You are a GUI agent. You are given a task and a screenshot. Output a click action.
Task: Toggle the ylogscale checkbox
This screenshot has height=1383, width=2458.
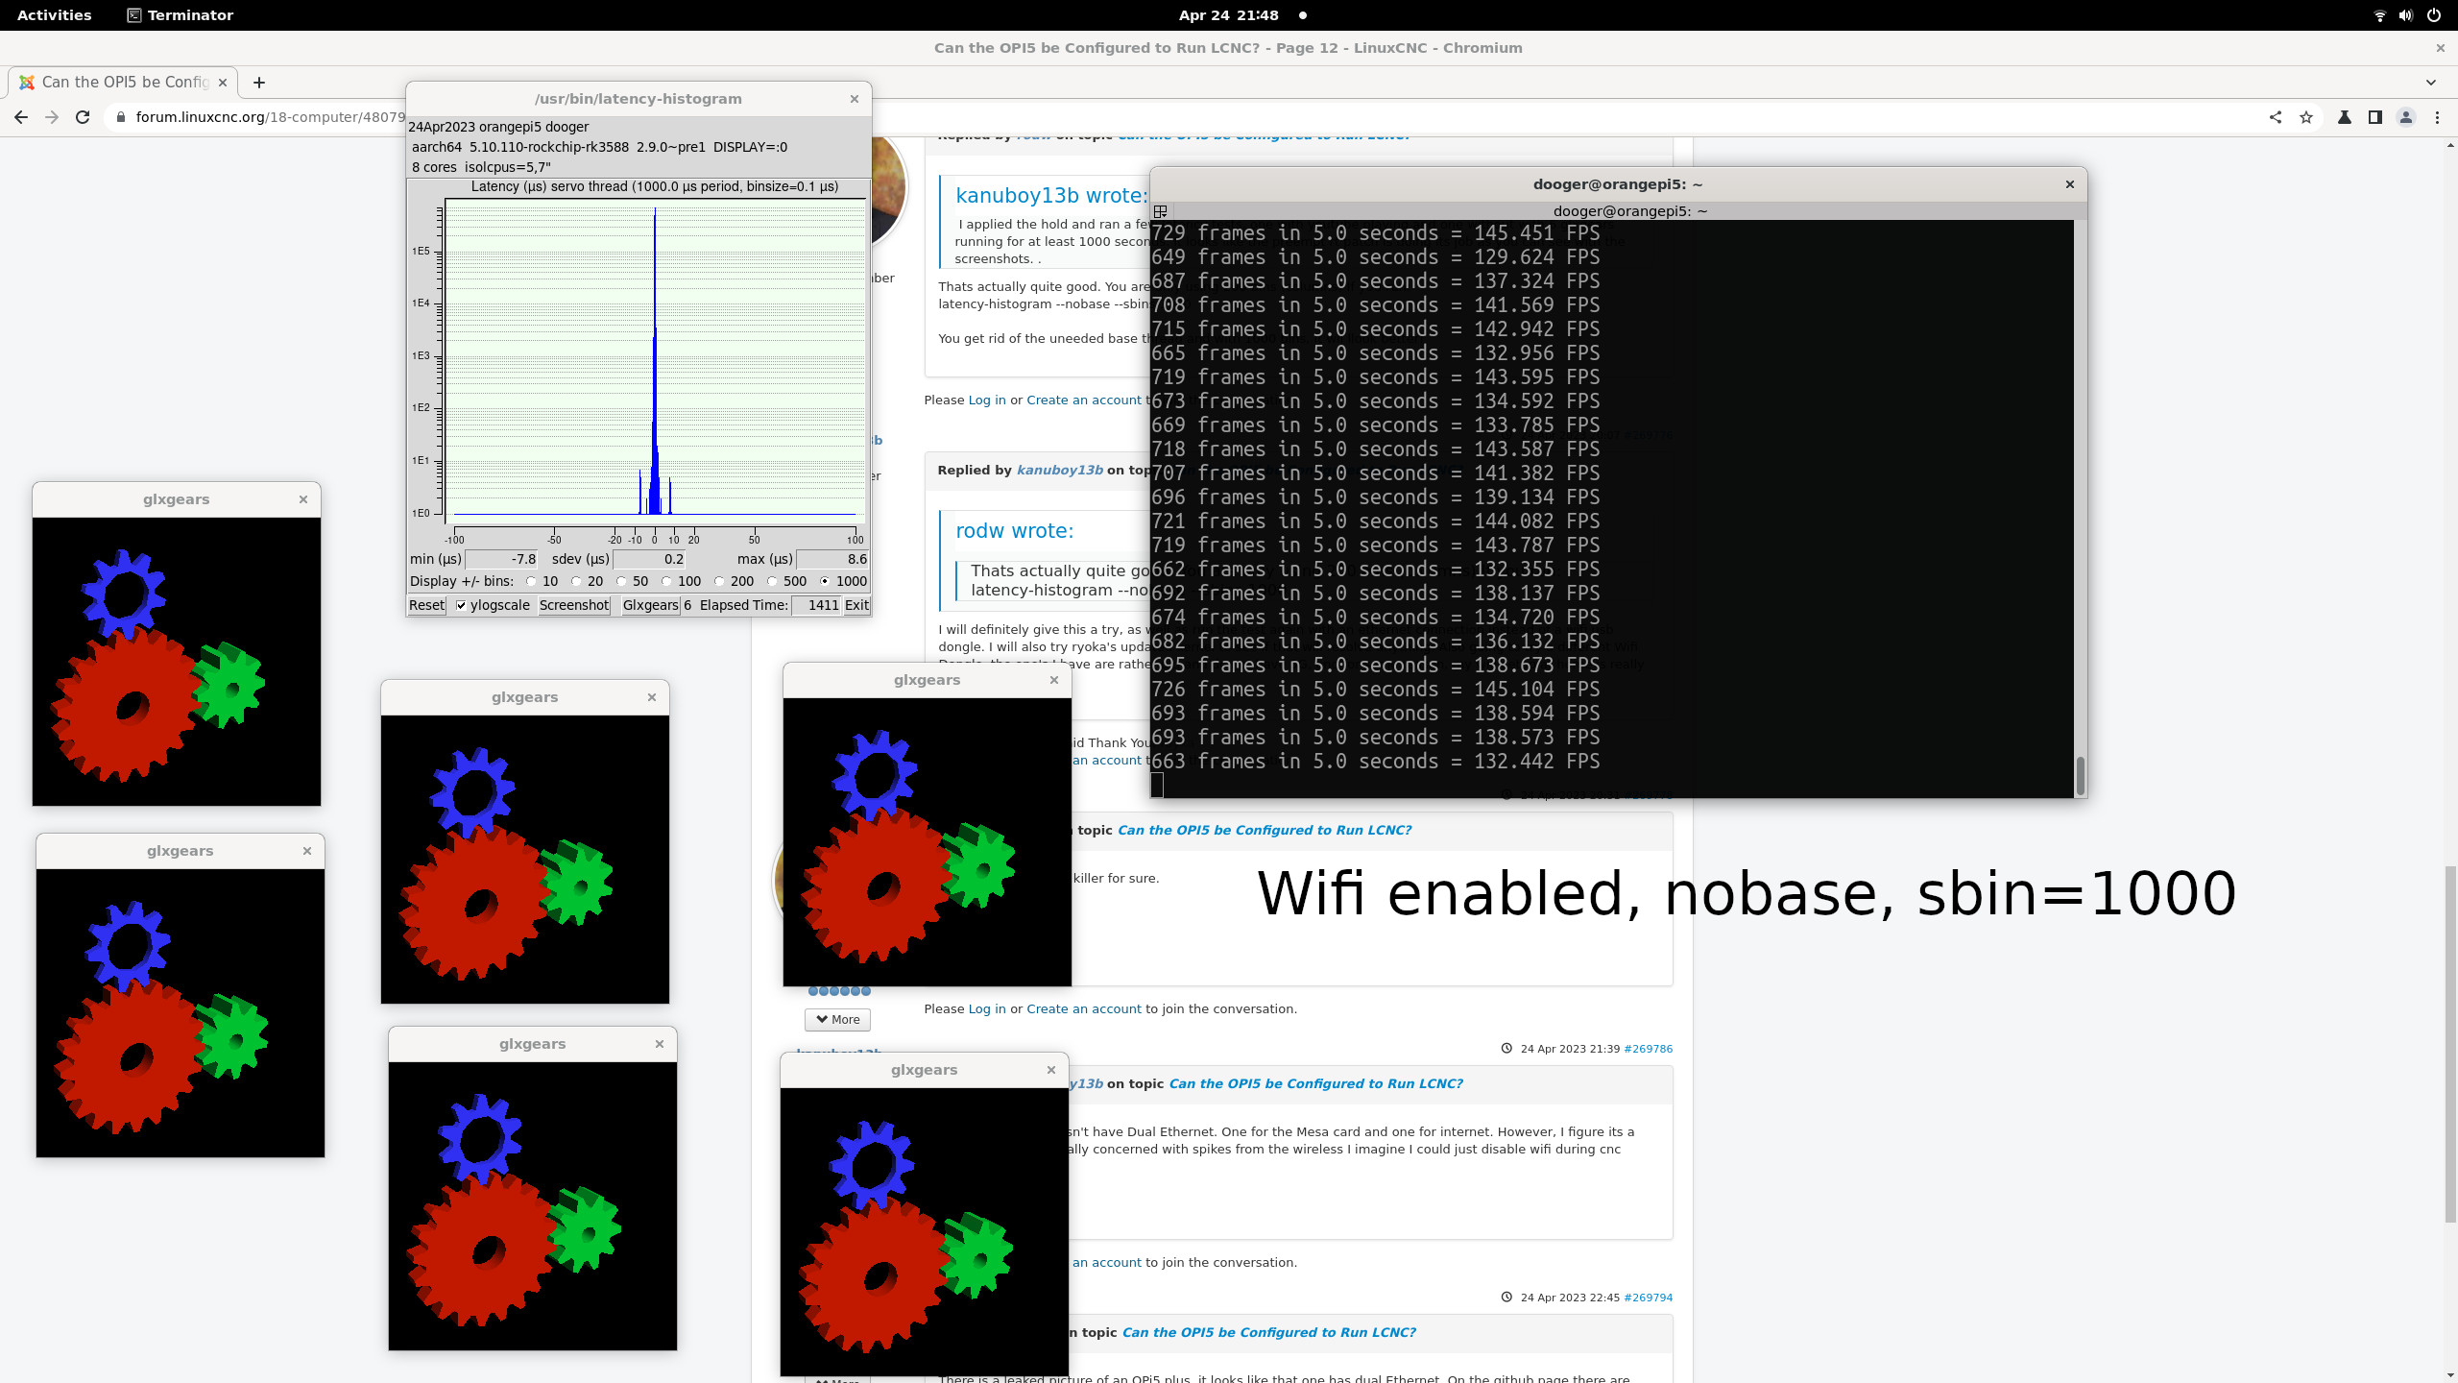[461, 605]
